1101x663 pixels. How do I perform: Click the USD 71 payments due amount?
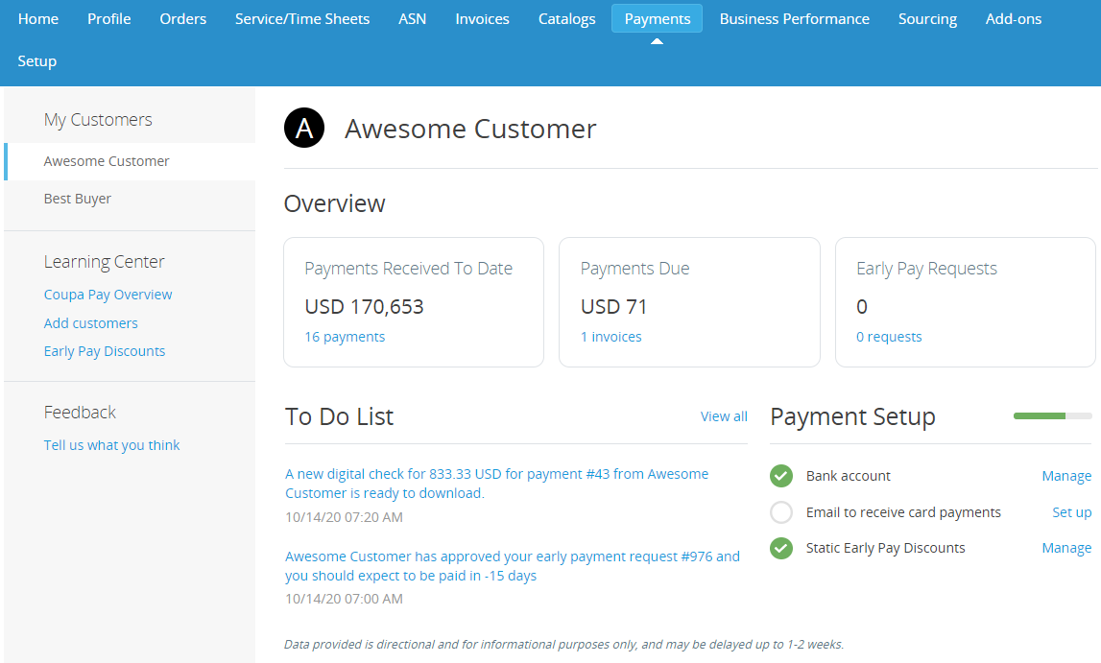[613, 307]
